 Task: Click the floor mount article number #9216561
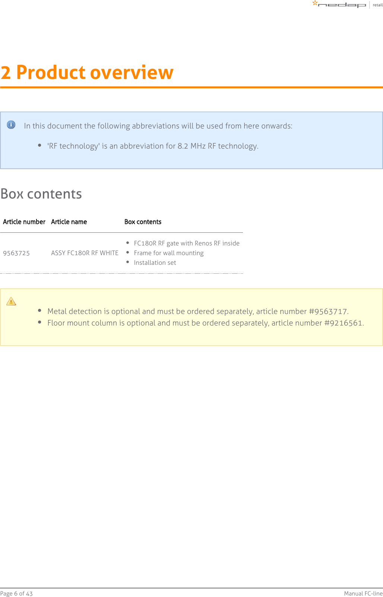pyautogui.click(x=344, y=323)
